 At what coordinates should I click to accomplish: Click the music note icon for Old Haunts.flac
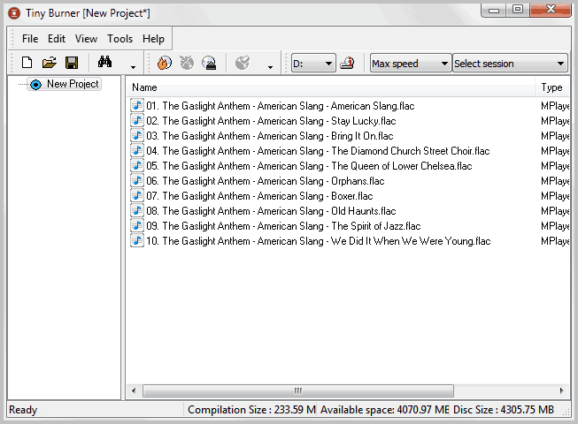click(x=137, y=211)
